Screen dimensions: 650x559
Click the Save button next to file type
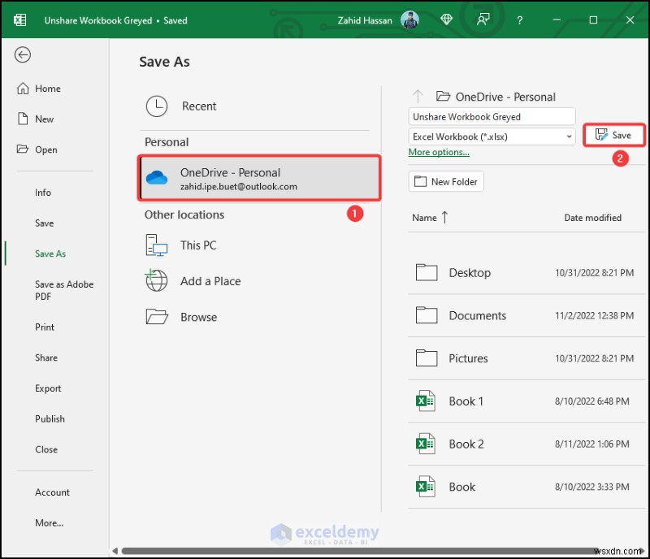614,135
